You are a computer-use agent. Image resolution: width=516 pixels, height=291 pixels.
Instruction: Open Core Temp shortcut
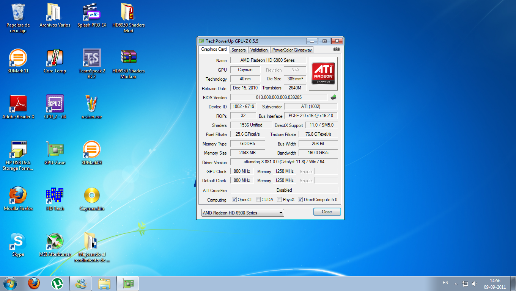coord(55,61)
